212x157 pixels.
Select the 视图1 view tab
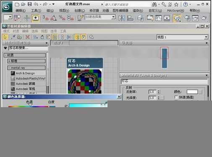[x=60, y=43]
